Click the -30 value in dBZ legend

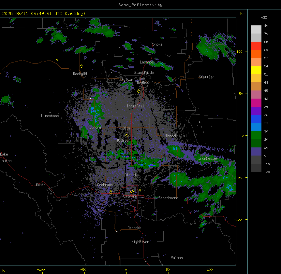point(267,172)
